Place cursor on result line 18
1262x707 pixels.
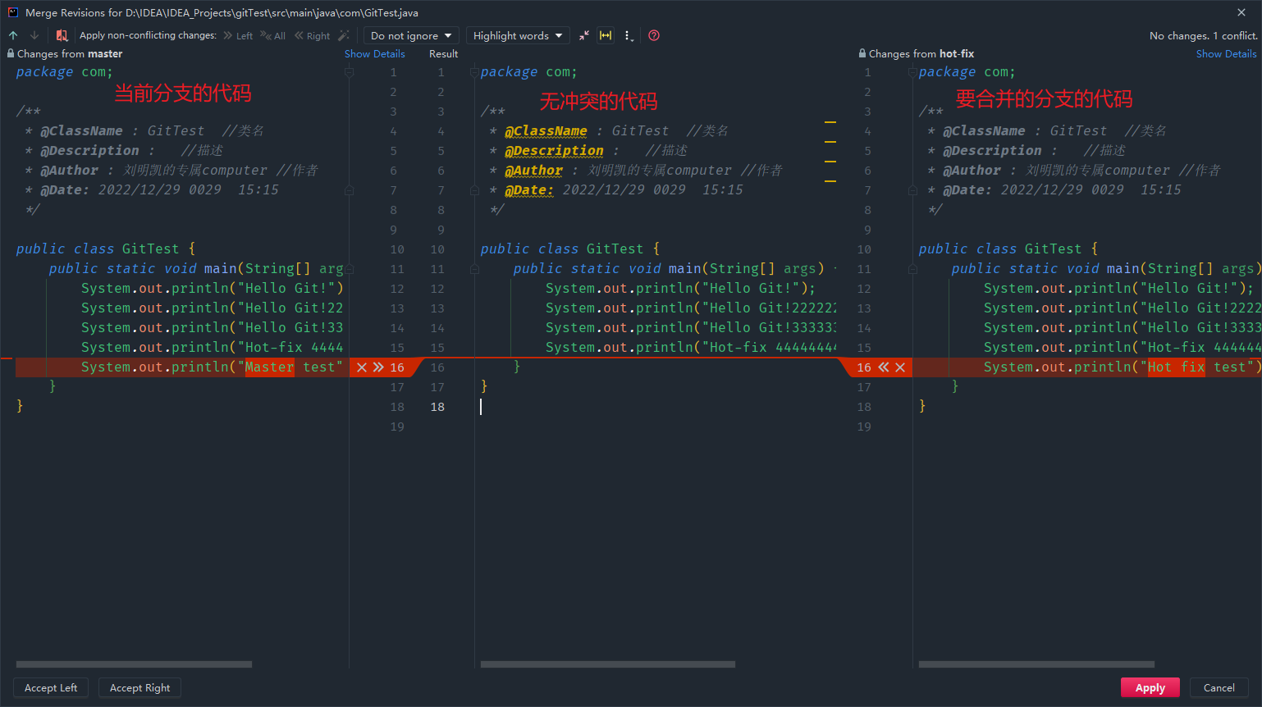click(656, 407)
